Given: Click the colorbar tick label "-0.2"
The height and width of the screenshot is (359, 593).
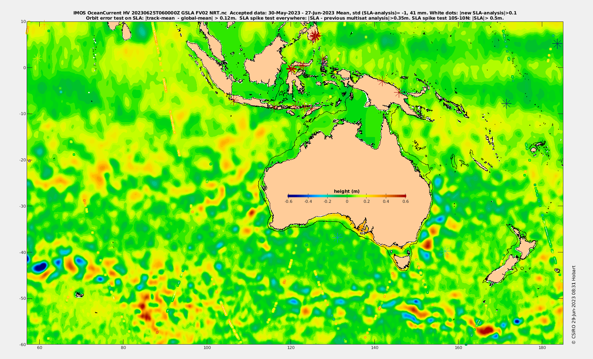Looking at the screenshot, I should [x=327, y=202].
